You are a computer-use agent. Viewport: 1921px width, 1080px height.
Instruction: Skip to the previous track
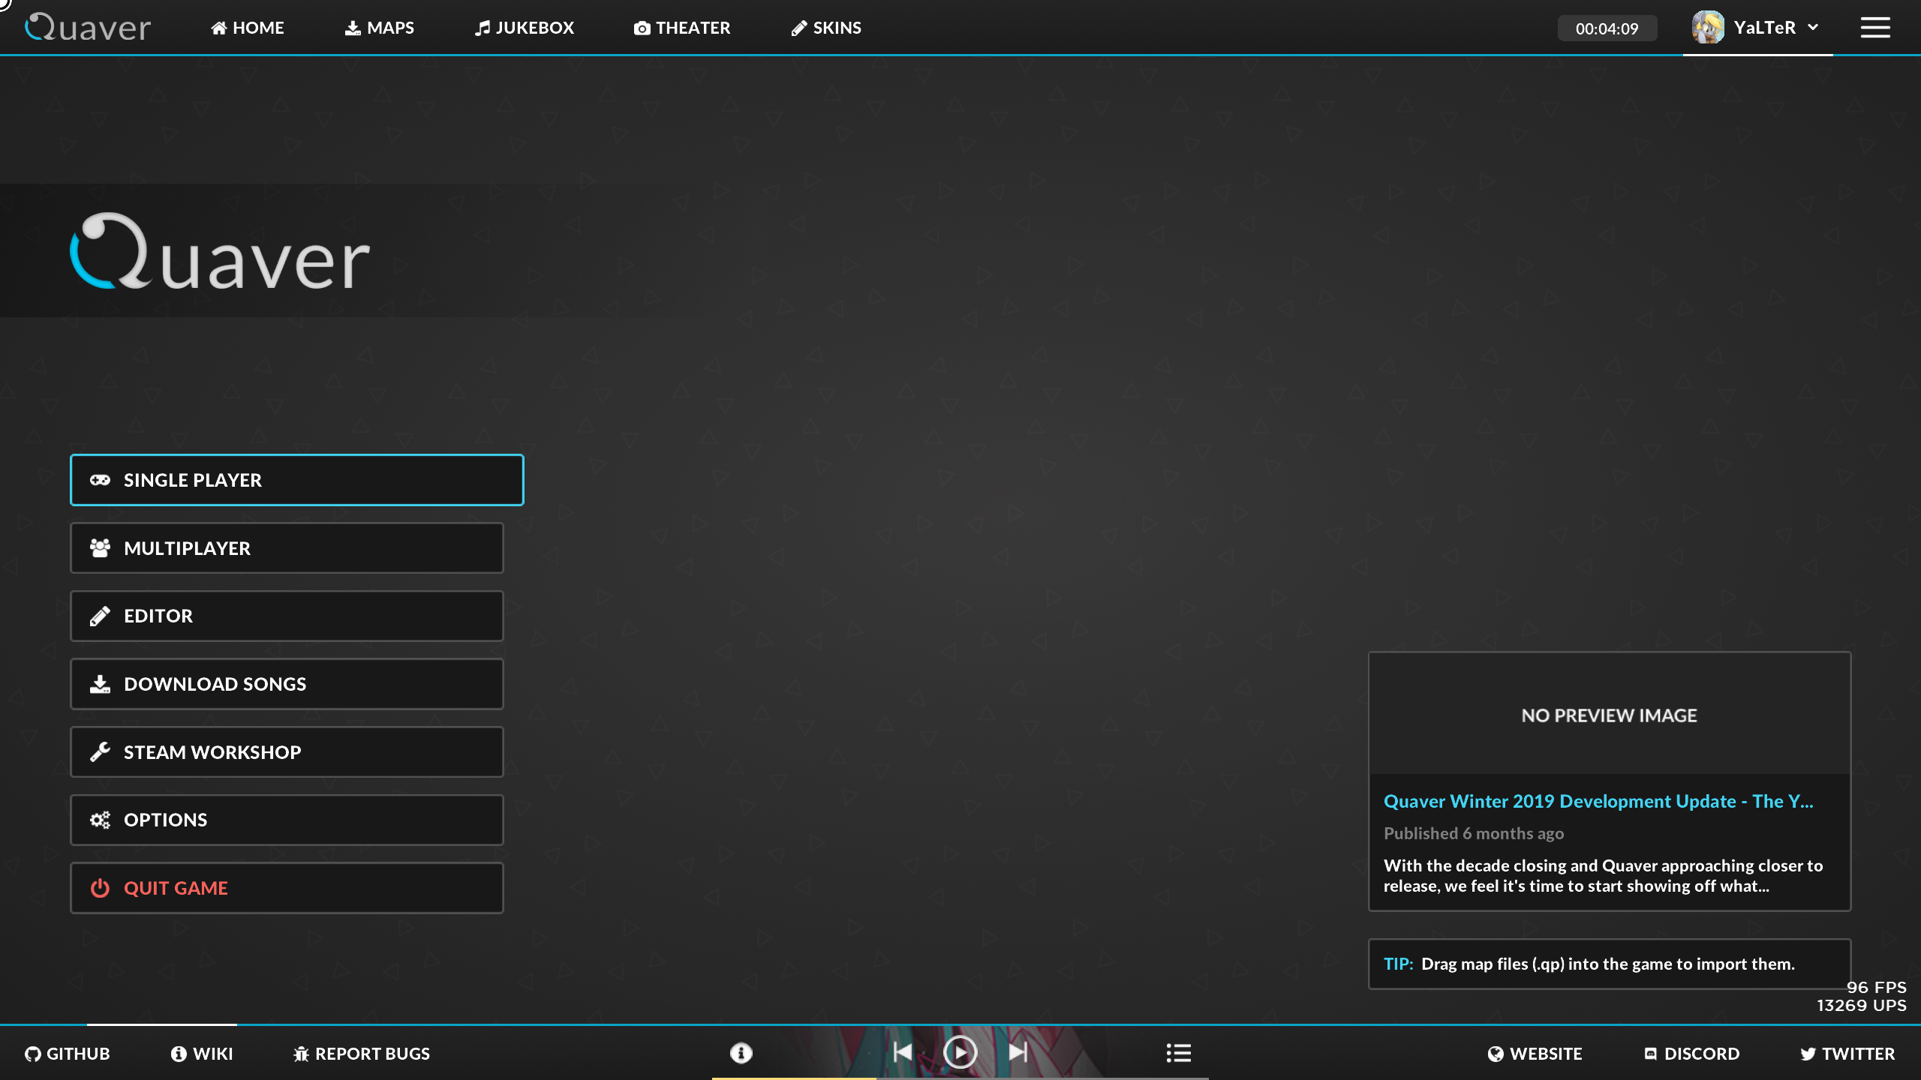[903, 1052]
